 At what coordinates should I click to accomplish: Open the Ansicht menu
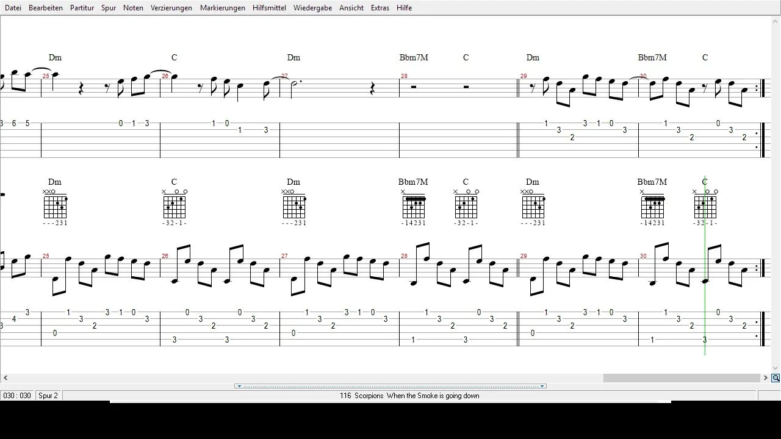point(351,8)
